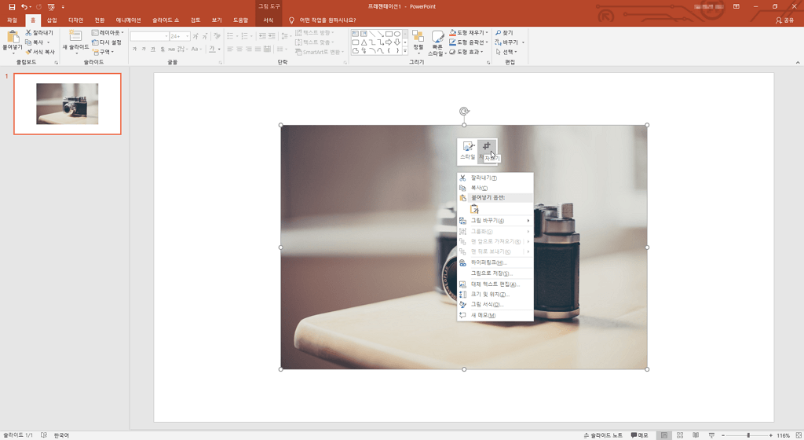Click the lightbulb tell me icon
Screen dimensions: 804x440
point(291,20)
